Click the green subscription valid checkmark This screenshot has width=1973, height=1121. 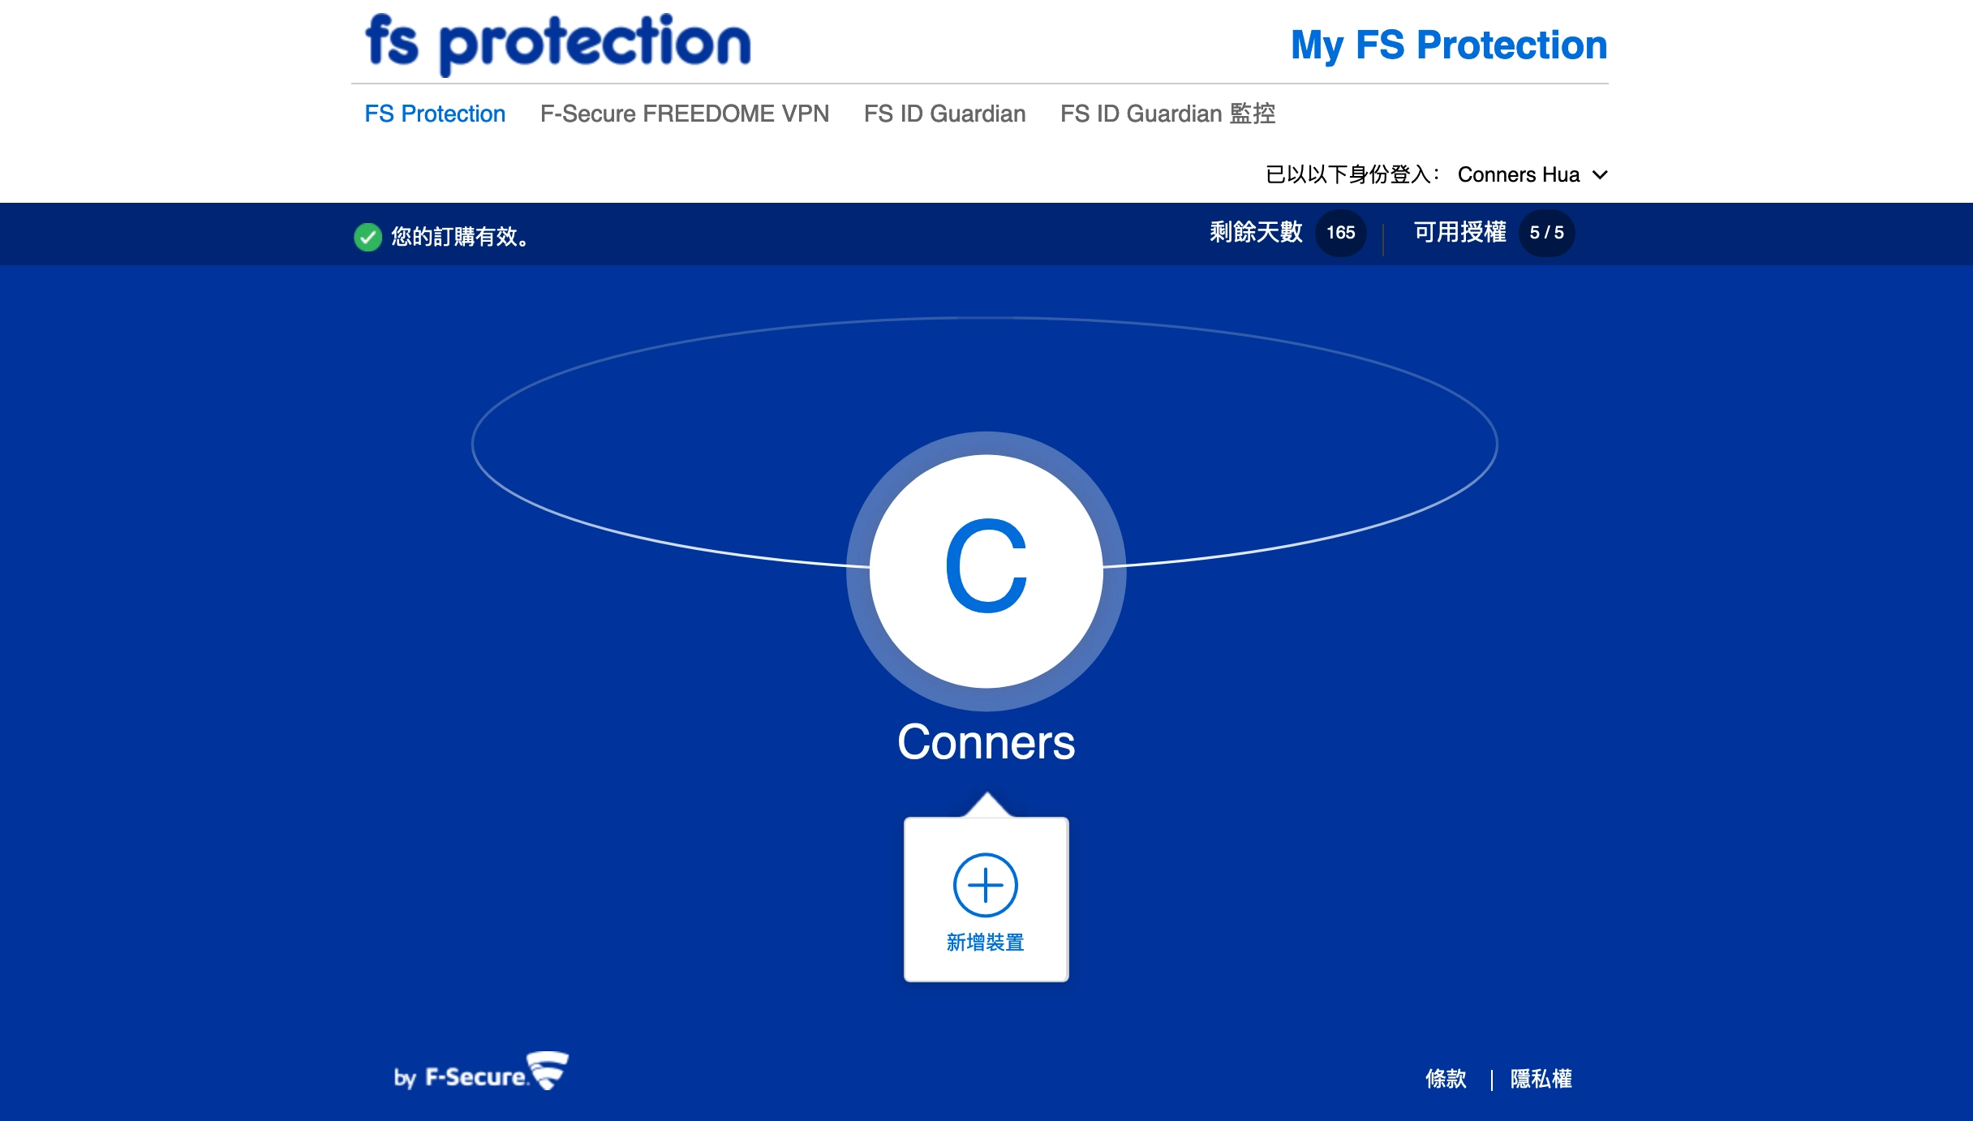(368, 237)
